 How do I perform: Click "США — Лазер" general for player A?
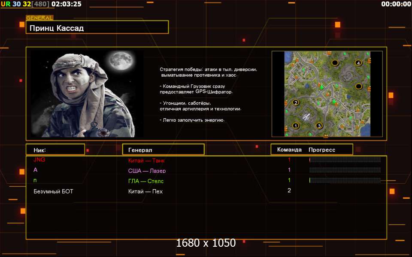point(147,170)
